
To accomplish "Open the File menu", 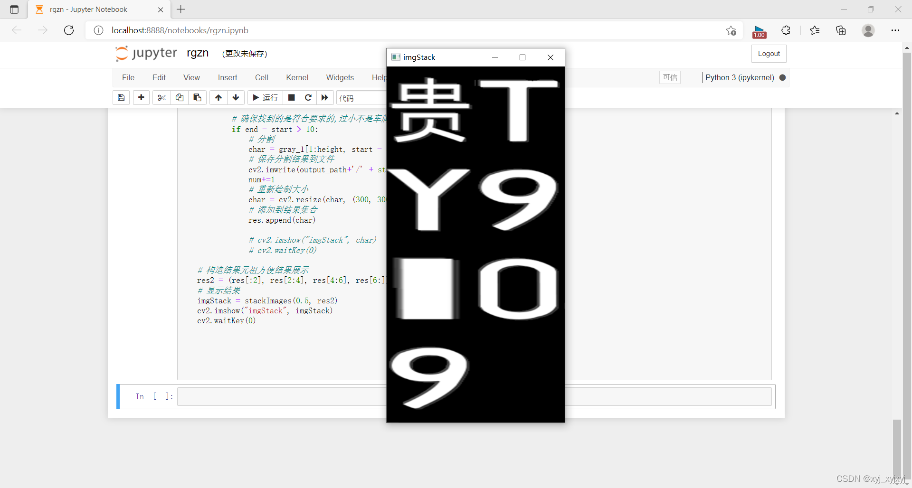I will click(128, 78).
